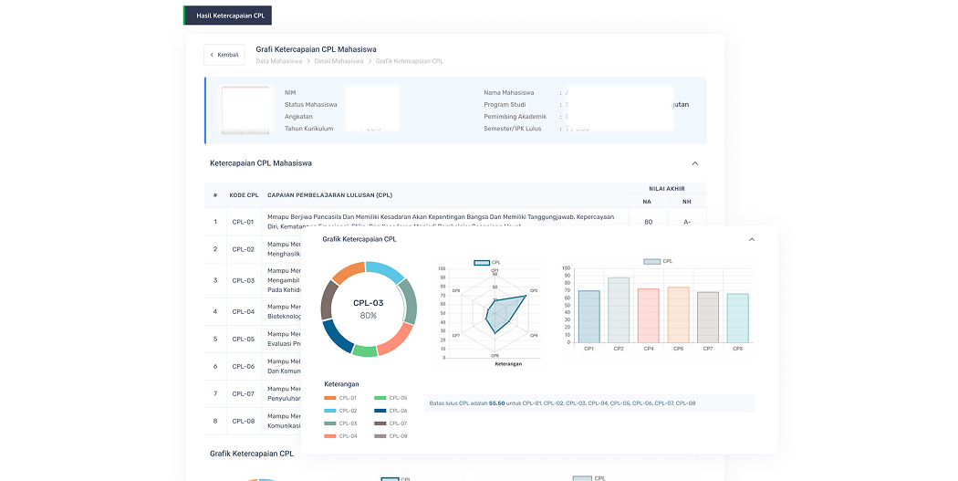The height and width of the screenshot is (481, 958).
Task: Select the green CPL-05 donut segment
Action: [x=365, y=350]
